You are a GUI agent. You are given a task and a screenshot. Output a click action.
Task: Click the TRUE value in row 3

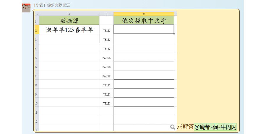point(106,40)
